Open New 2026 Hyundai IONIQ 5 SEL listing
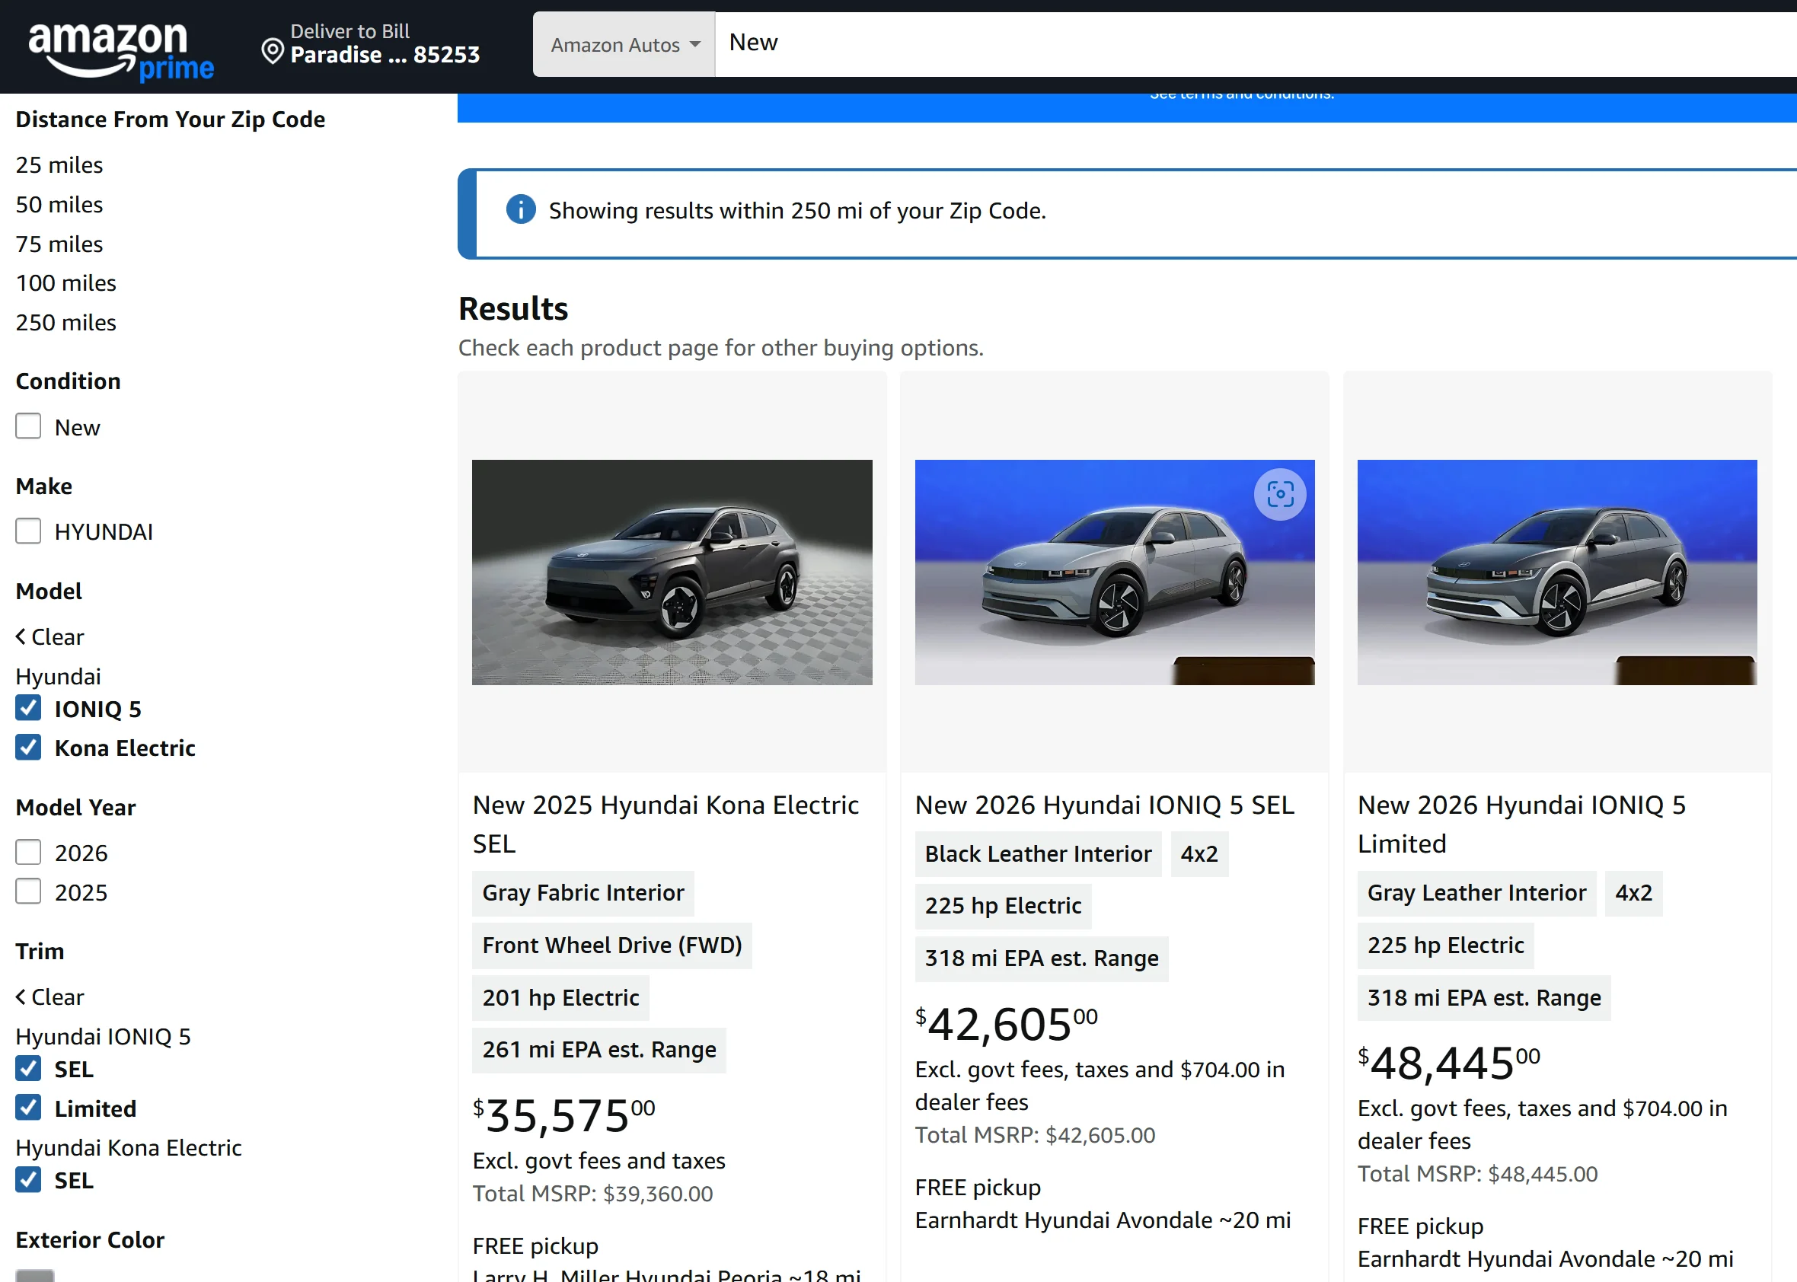This screenshot has width=1797, height=1282. click(1105, 805)
